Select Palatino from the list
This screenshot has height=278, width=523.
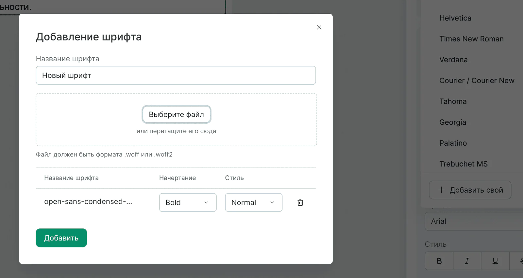(453, 143)
